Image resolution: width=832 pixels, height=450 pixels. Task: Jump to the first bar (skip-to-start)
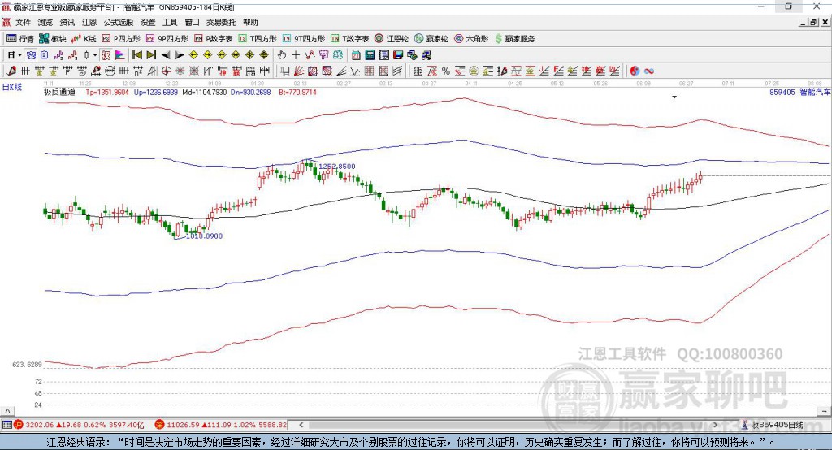click(136, 54)
